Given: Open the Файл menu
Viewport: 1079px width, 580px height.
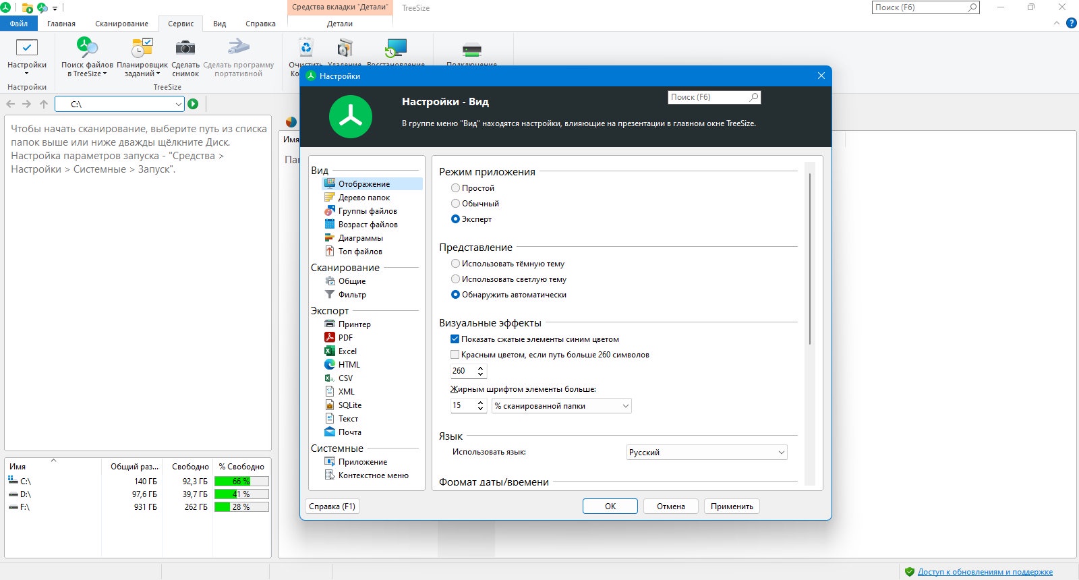Looking at the screenshot, I should click(x=19, y=24).
